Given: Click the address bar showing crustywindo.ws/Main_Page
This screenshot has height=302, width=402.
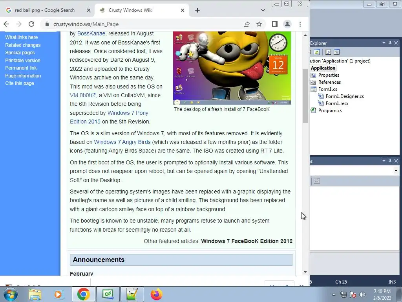Looking at the screenshot, I should [144, 24].
